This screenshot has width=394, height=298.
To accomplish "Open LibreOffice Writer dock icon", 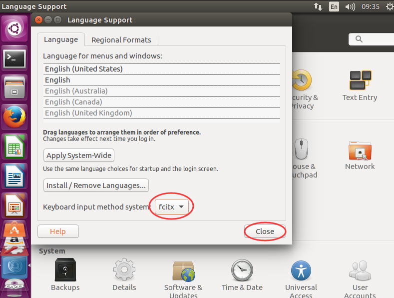I will [14, 176].
